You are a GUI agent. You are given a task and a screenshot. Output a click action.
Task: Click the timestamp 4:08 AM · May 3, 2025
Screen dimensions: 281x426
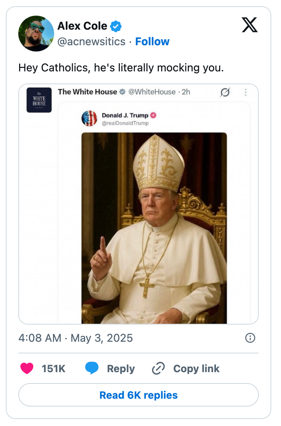click(75, 338)
